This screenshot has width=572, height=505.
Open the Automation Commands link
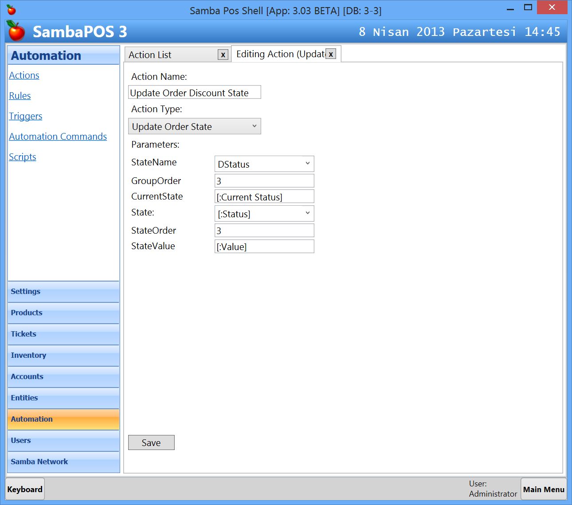click(x=58, y=137)
